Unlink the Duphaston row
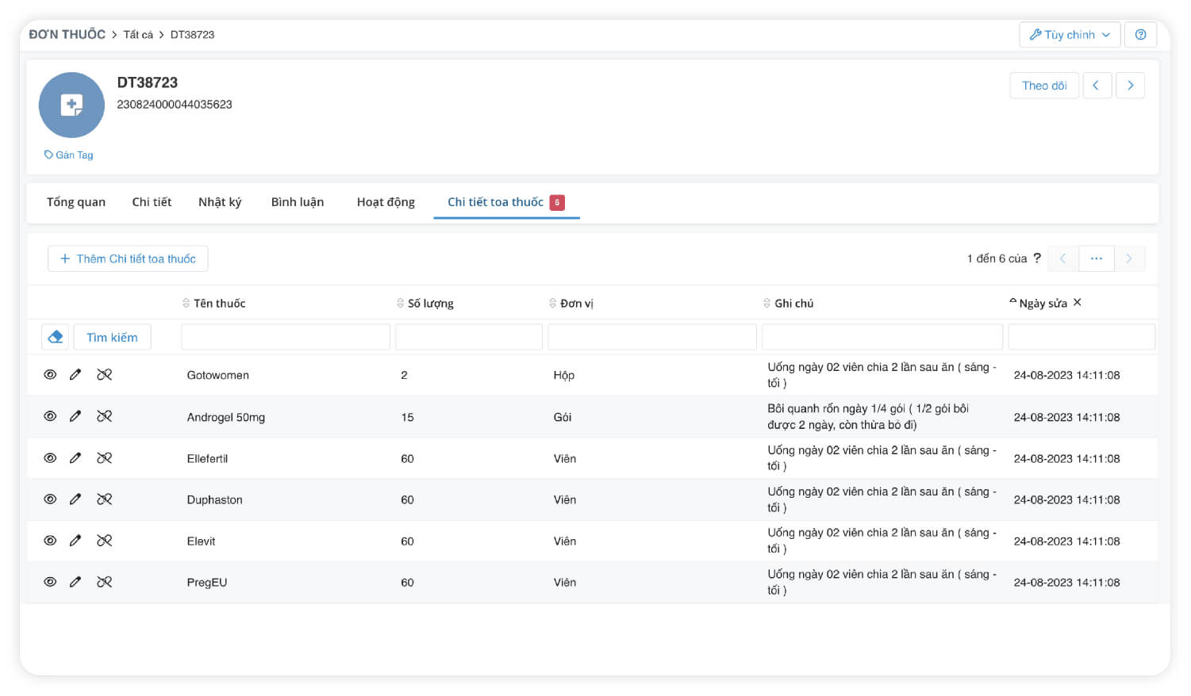Viewport: 1191px width, 696px height. tap(105, 499)
